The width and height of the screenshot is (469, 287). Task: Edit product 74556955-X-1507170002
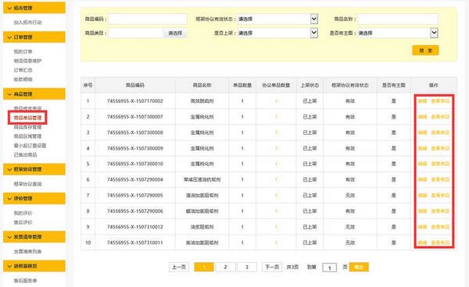422,101
